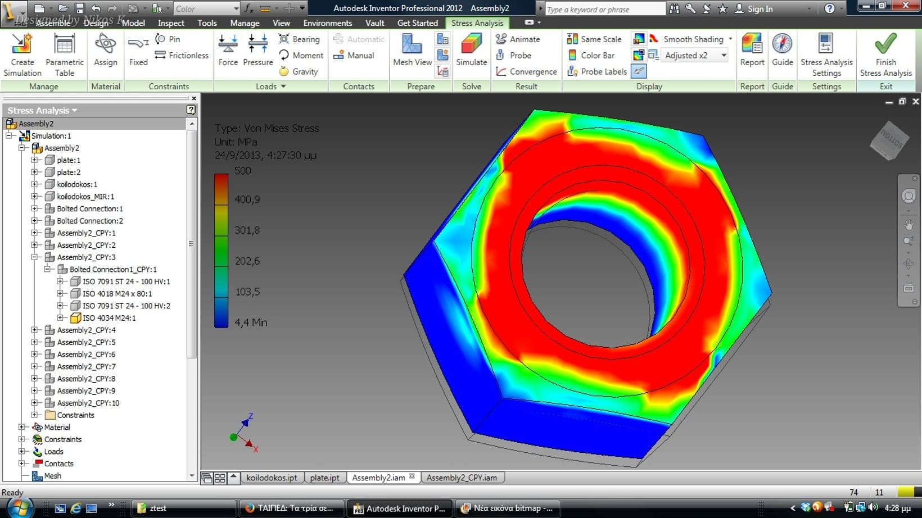The width and height of the screenshot is (922, 518).
Task: Expand the Assembly2_CPY:4 tree node
Action: 35,330
